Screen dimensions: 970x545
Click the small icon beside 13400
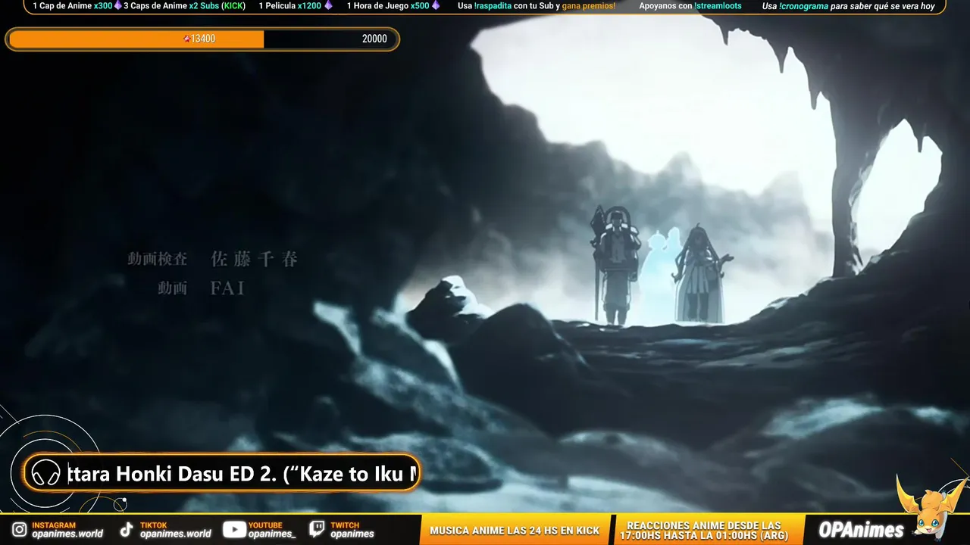pyautogui.click(x=186, y=39)
